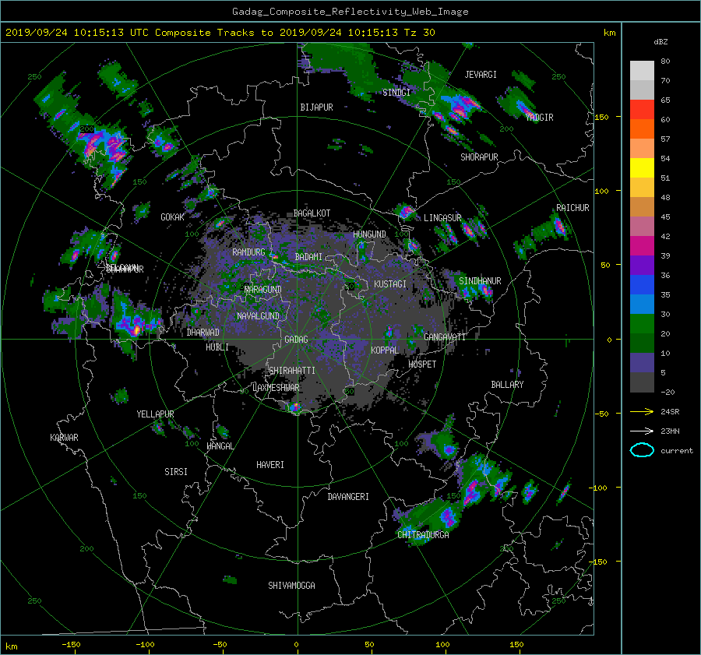Click the KARWAR city label
Viewport: 701px width, 655px height.
[x=64, y=438]
